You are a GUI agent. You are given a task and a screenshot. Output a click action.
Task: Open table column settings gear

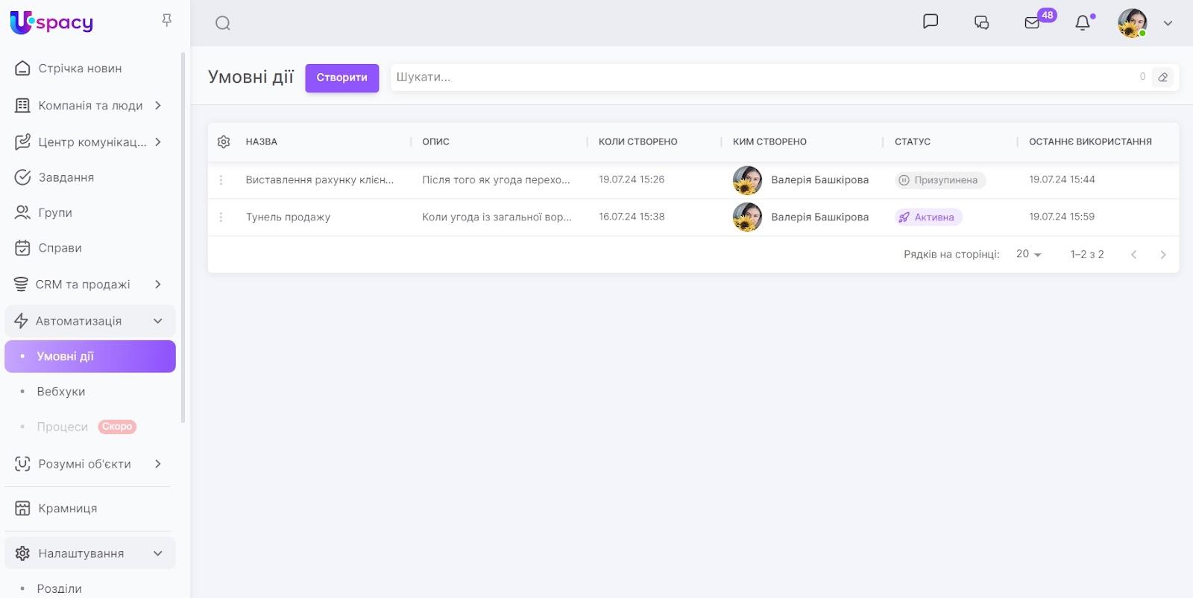[x=224, y=141]
